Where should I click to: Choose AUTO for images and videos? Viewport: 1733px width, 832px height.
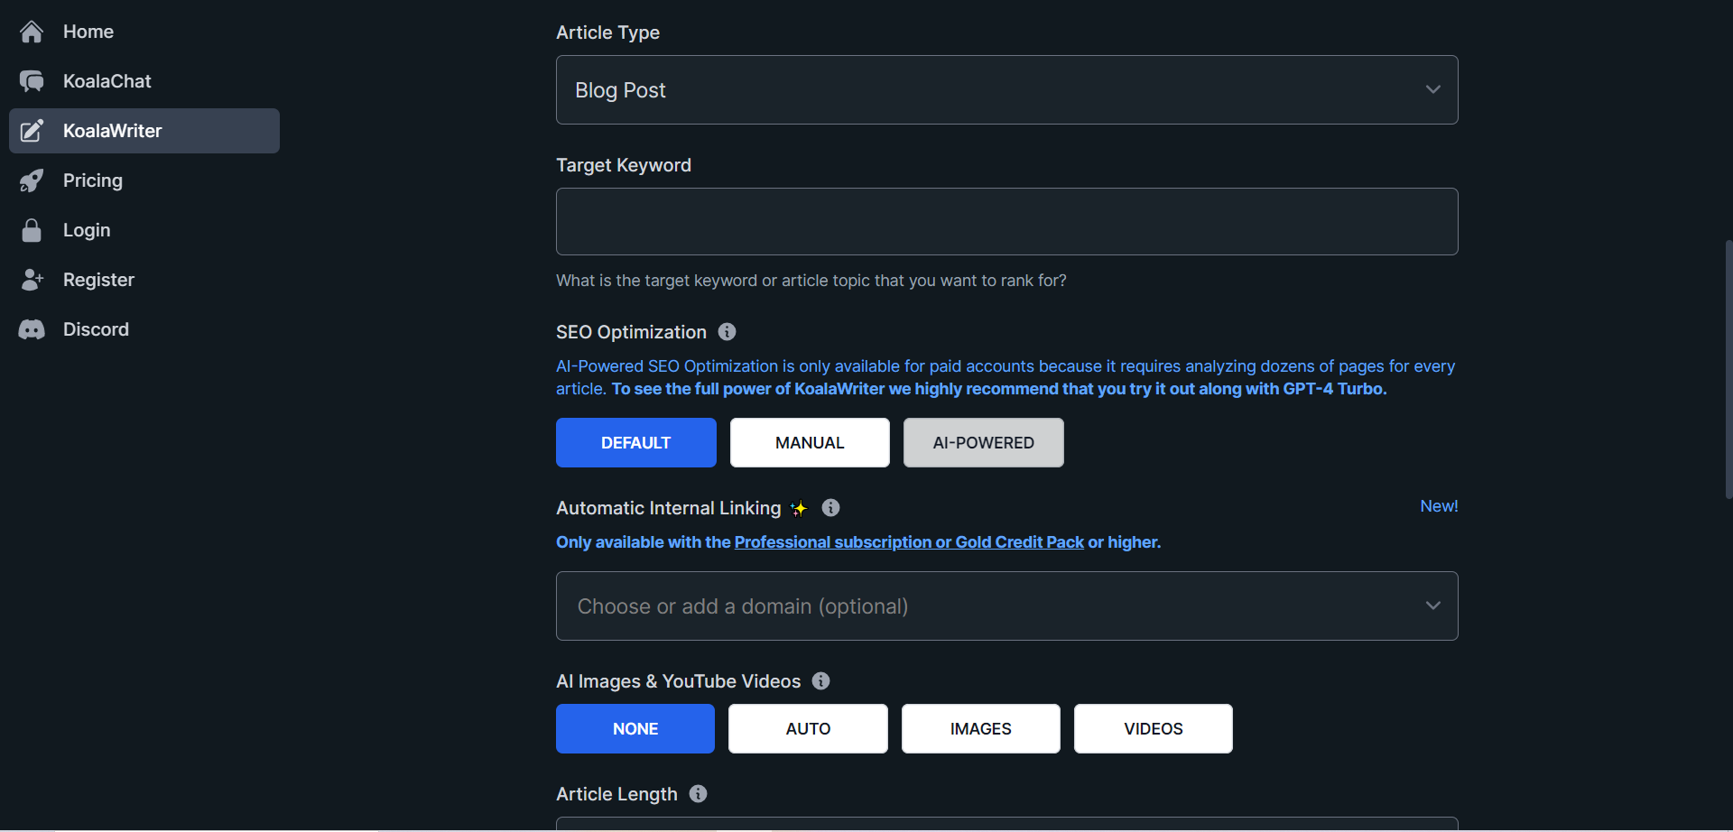[808, 728]
